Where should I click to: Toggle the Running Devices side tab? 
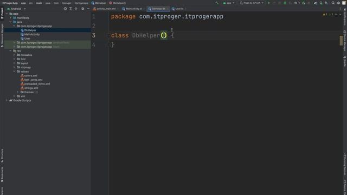pos(345,165)
